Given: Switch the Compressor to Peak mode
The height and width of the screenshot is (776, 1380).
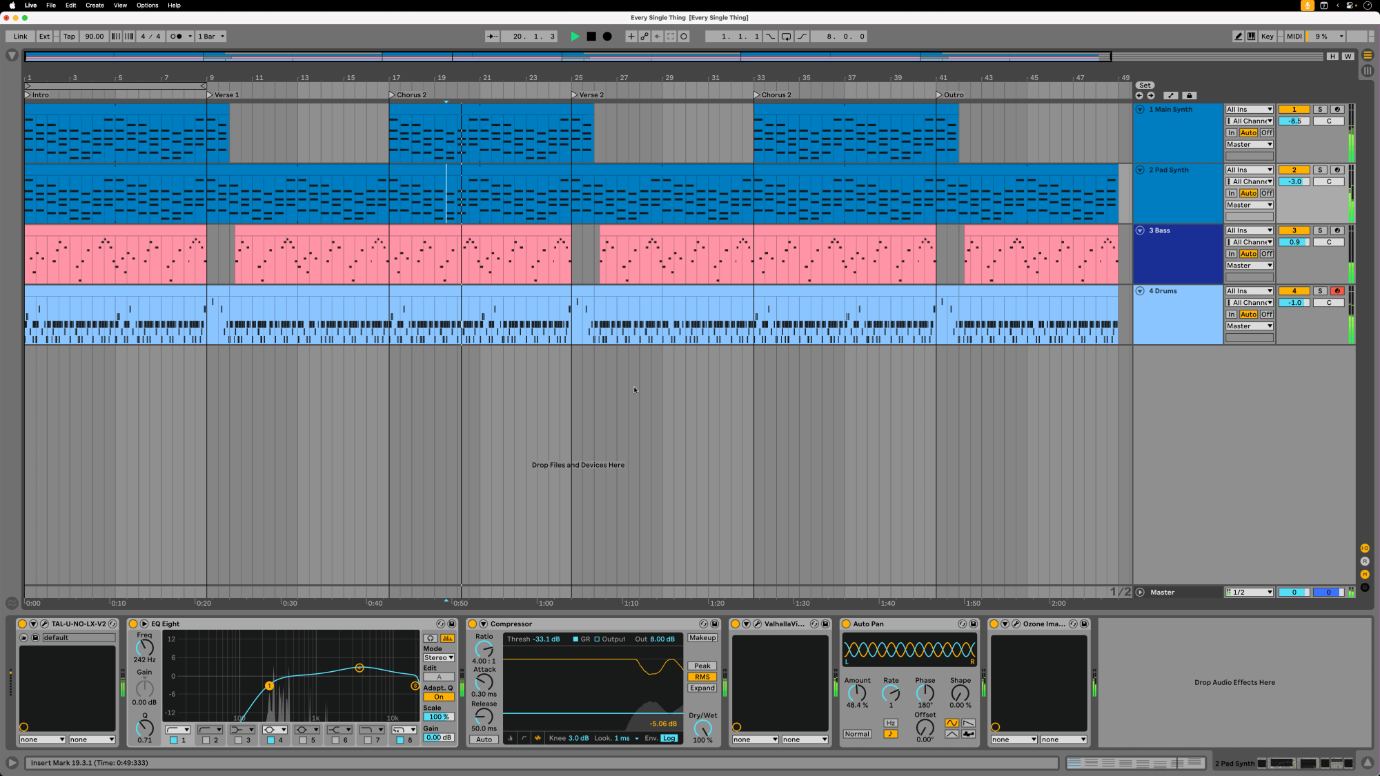Looking at the screenshot, I should [x=702, y=666].
